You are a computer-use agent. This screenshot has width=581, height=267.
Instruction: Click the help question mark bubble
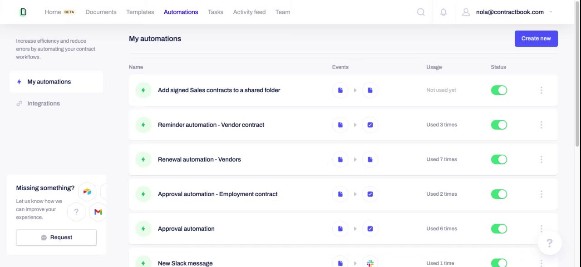[x=549, y=243]
